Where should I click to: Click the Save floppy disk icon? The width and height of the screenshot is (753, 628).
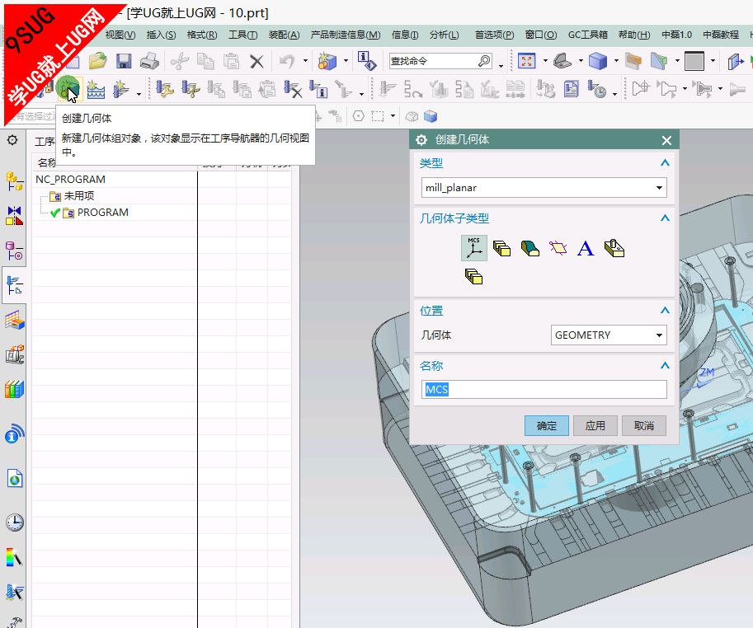[x=124, y=62]
